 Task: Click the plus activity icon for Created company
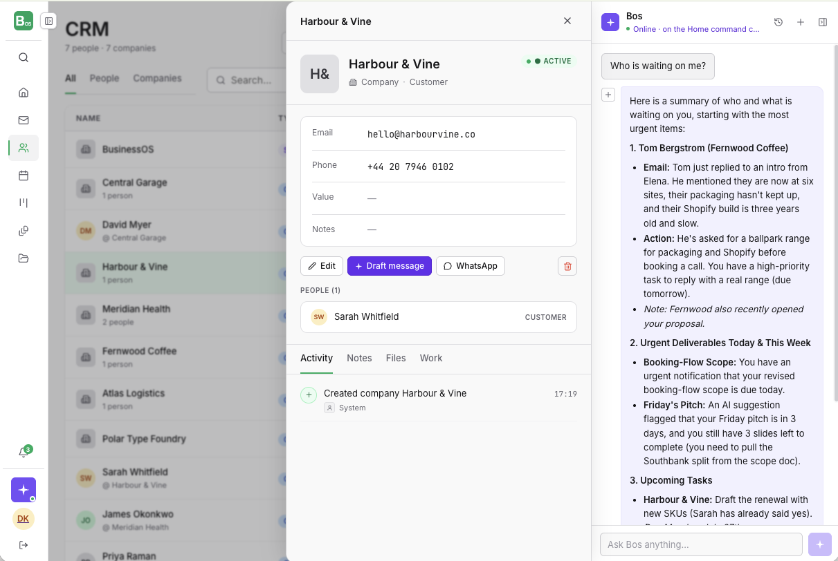pos(309,394)
